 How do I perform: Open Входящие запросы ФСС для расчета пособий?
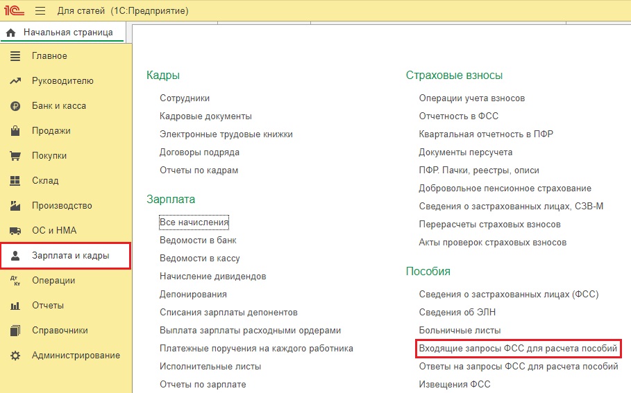[518, 349]
